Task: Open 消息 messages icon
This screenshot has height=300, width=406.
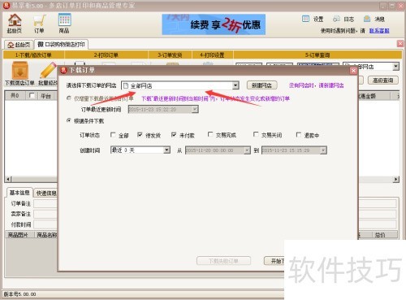Action: [x=374, y=19]
